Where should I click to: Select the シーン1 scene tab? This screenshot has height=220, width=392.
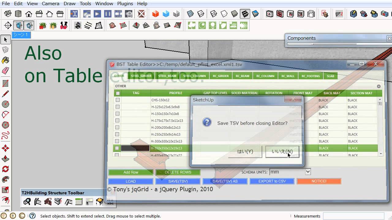coord(21,35)
